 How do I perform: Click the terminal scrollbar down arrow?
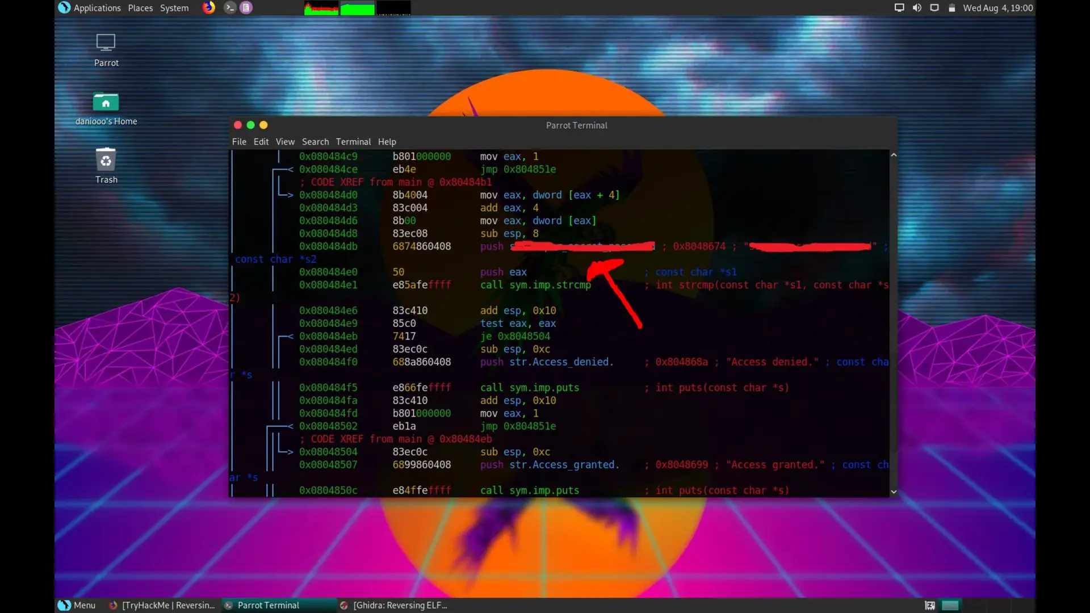click(x=894, y=492)
